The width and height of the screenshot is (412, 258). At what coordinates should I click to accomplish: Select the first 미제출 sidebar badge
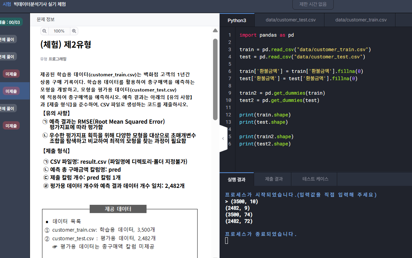click(x=11, y=74)
